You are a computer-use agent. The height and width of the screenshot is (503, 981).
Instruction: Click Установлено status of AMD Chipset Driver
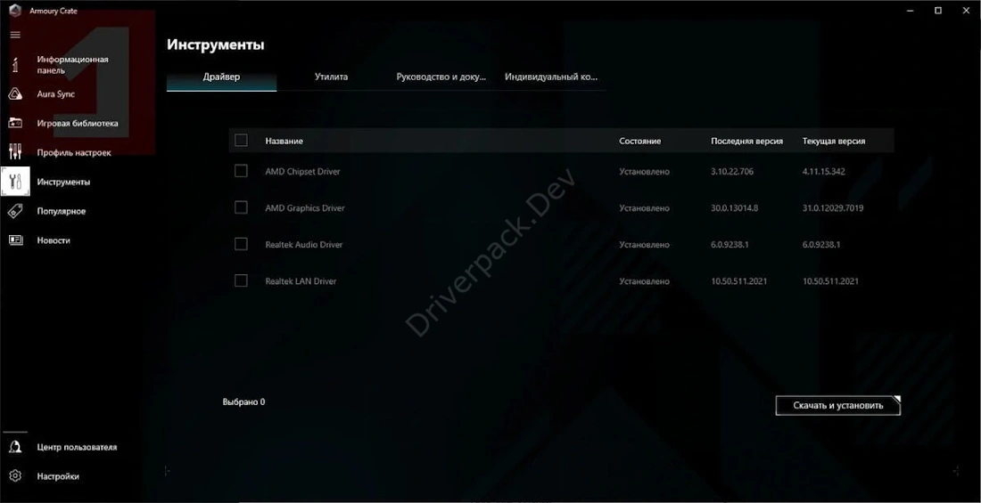645,171
